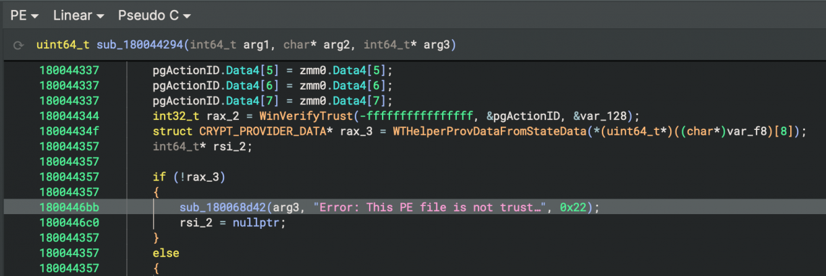Select function name sub_180044294 in header
The height and width of the screenshot is (276, 826).
pos(142,45)
